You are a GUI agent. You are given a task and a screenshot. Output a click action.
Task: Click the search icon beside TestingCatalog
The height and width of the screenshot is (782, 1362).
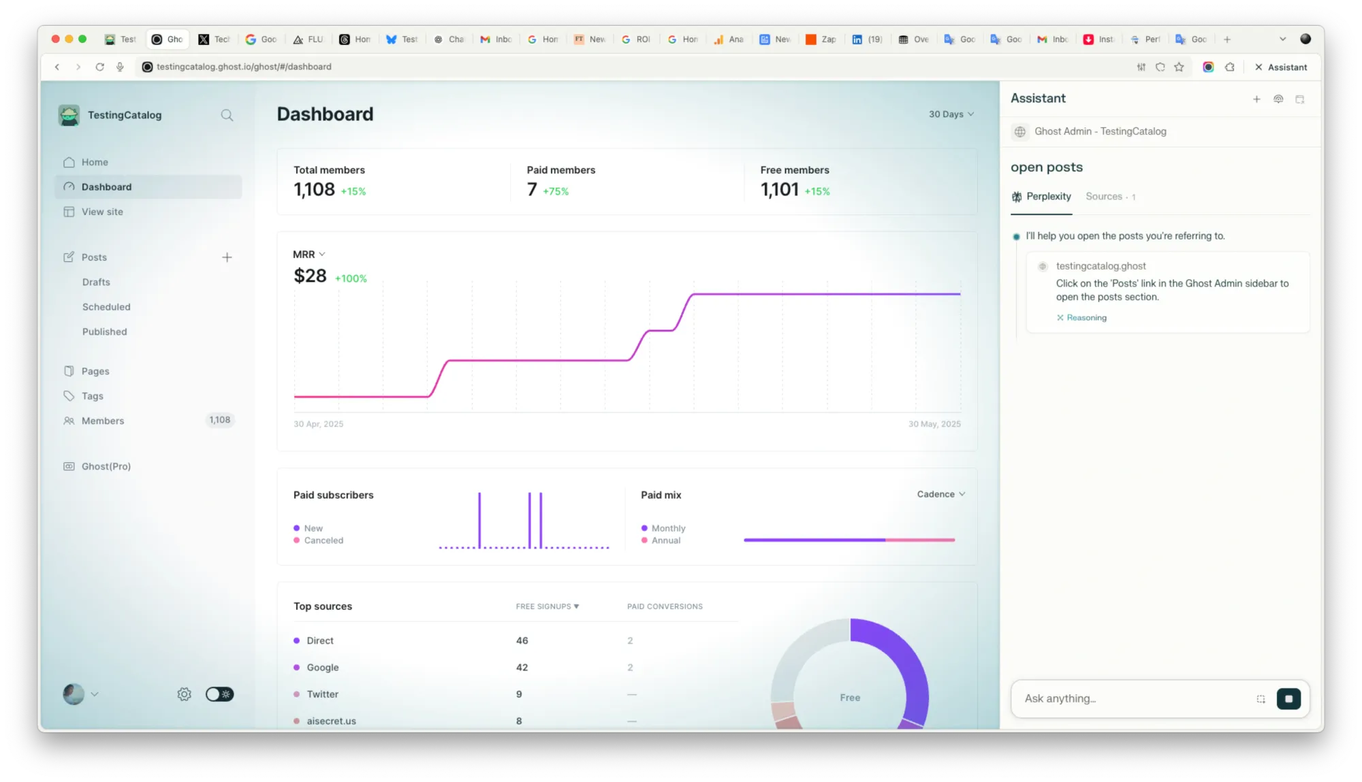tap(227, 116)
